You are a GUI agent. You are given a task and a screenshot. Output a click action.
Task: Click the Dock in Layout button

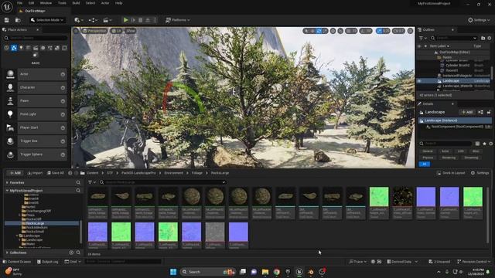tap(451, 173)
